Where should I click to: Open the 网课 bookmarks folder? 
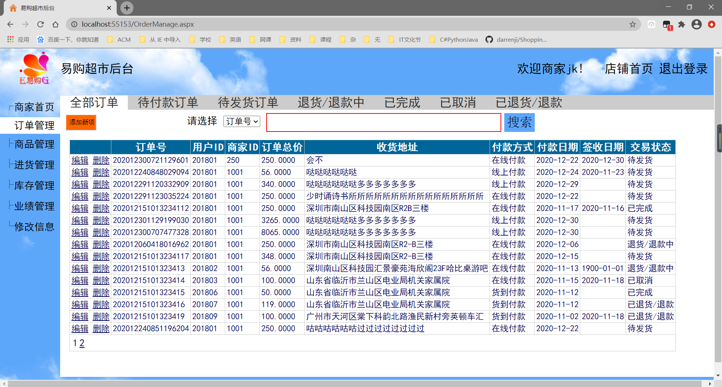(x=260, y=39)
